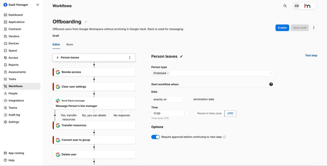Select Message Person's line manager step
This screenshot has width=327, height=166.
[94, 103]
